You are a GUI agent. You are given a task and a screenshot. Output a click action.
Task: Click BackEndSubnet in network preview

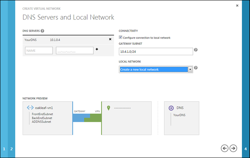tap(42, 118)
